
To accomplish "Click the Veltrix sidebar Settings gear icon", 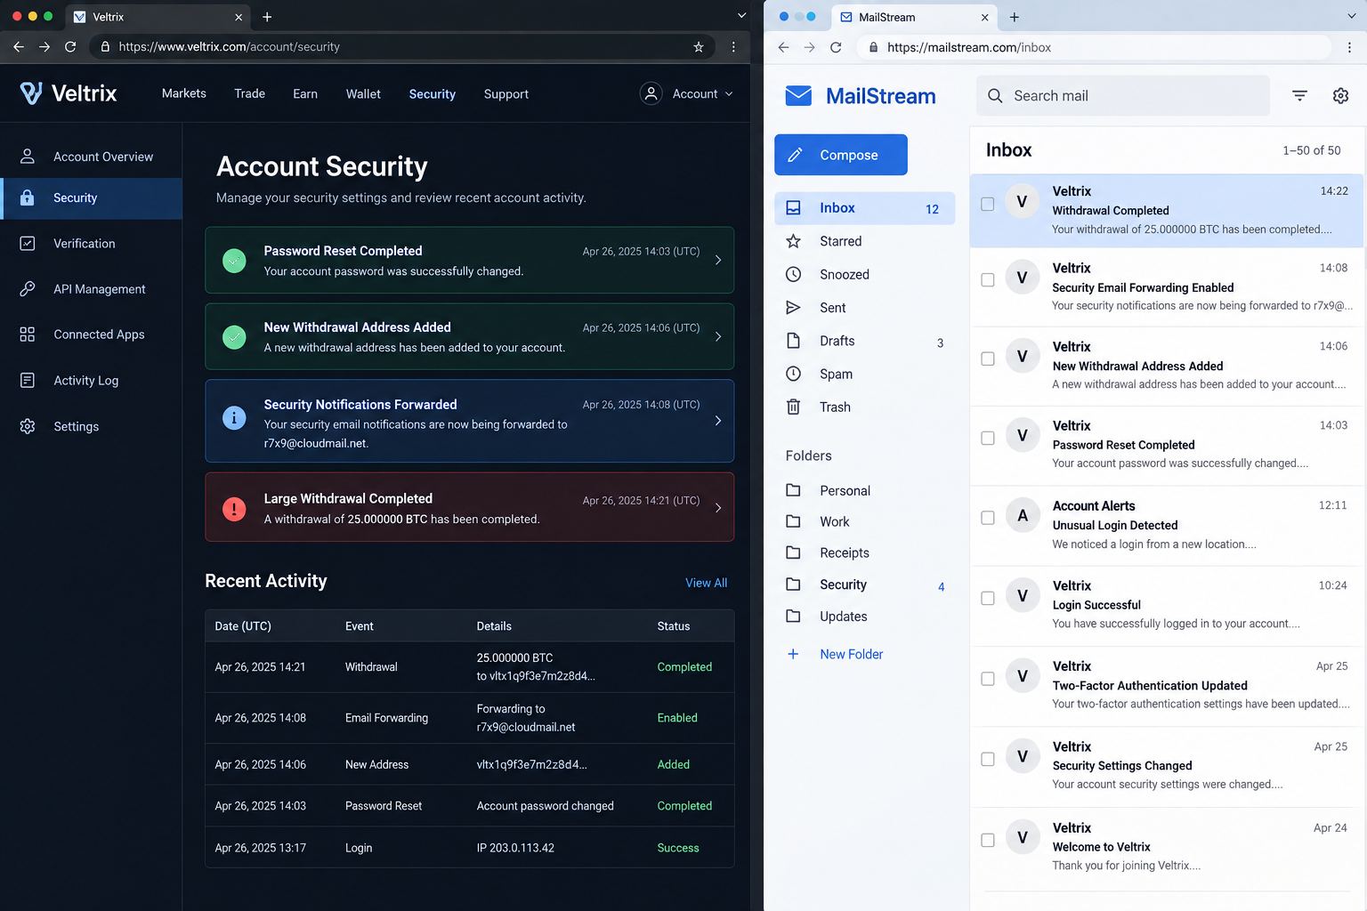I will click(28, 426).
